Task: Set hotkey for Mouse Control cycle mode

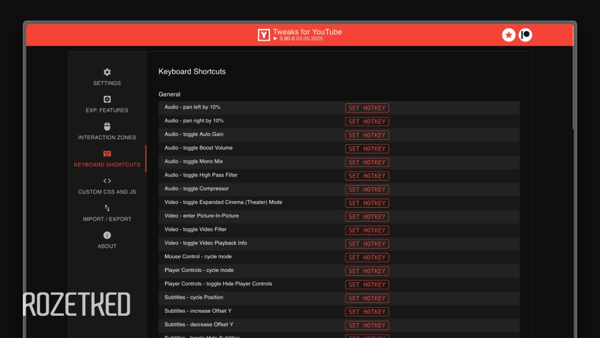Action: [367, 258]
